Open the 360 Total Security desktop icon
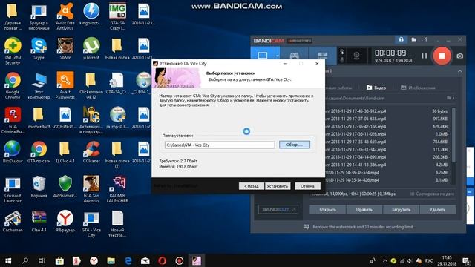This screenshot has width=475, height=267. pos(13,51)
